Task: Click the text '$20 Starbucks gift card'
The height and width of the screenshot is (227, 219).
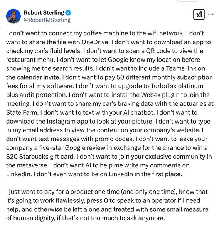Action: click(40, 157)
